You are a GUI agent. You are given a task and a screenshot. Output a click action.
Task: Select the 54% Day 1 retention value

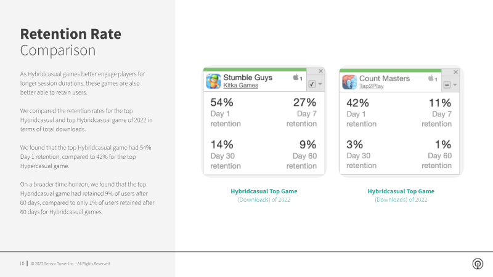point(222,102)
